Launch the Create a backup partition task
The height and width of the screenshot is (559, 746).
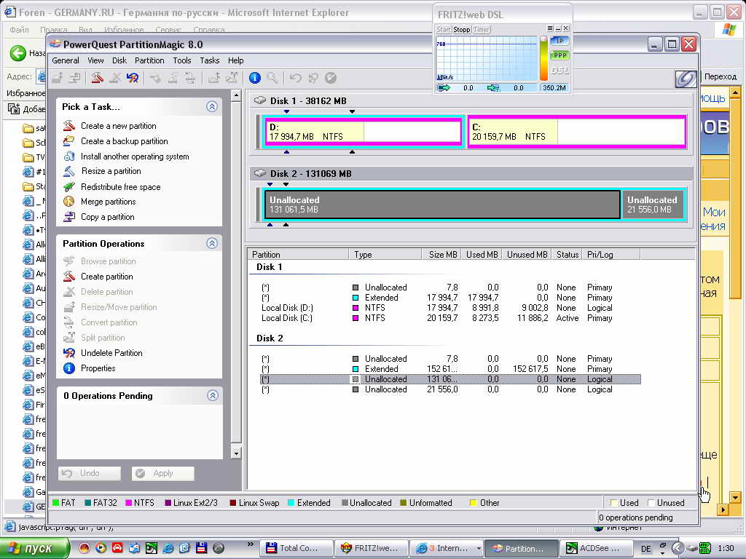(x=124, y=141)
